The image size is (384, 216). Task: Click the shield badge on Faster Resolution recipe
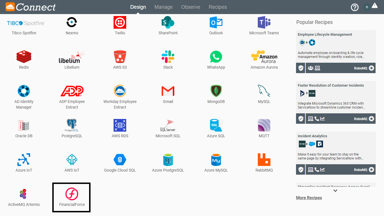click(301, 119)
